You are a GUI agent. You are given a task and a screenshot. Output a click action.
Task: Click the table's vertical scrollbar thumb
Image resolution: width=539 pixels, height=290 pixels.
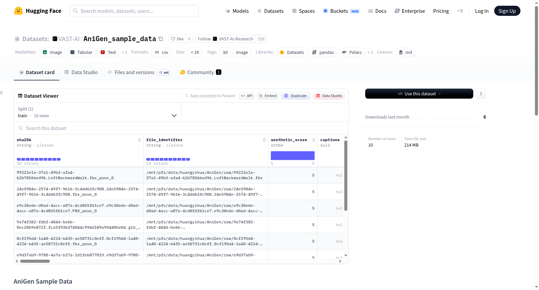pyautogui.click(x=346, y=175)
